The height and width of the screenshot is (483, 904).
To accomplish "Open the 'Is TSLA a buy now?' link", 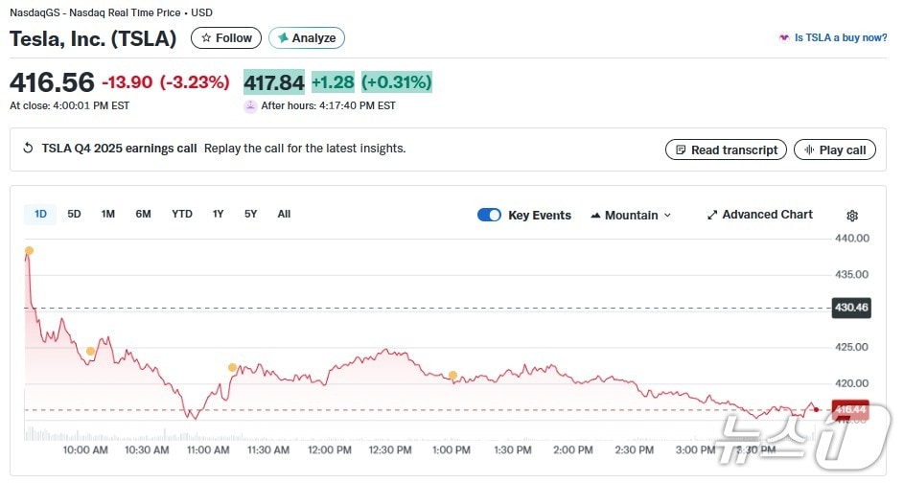I will point(840,38).
